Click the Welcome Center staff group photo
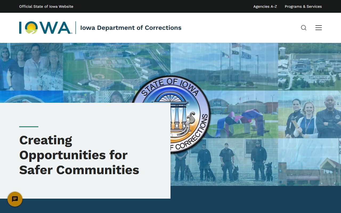The image size is (341, 213). tap(31, 67)
